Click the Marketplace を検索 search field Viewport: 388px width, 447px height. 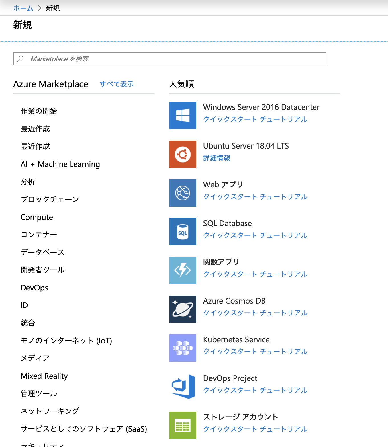(x=170, y=59)
